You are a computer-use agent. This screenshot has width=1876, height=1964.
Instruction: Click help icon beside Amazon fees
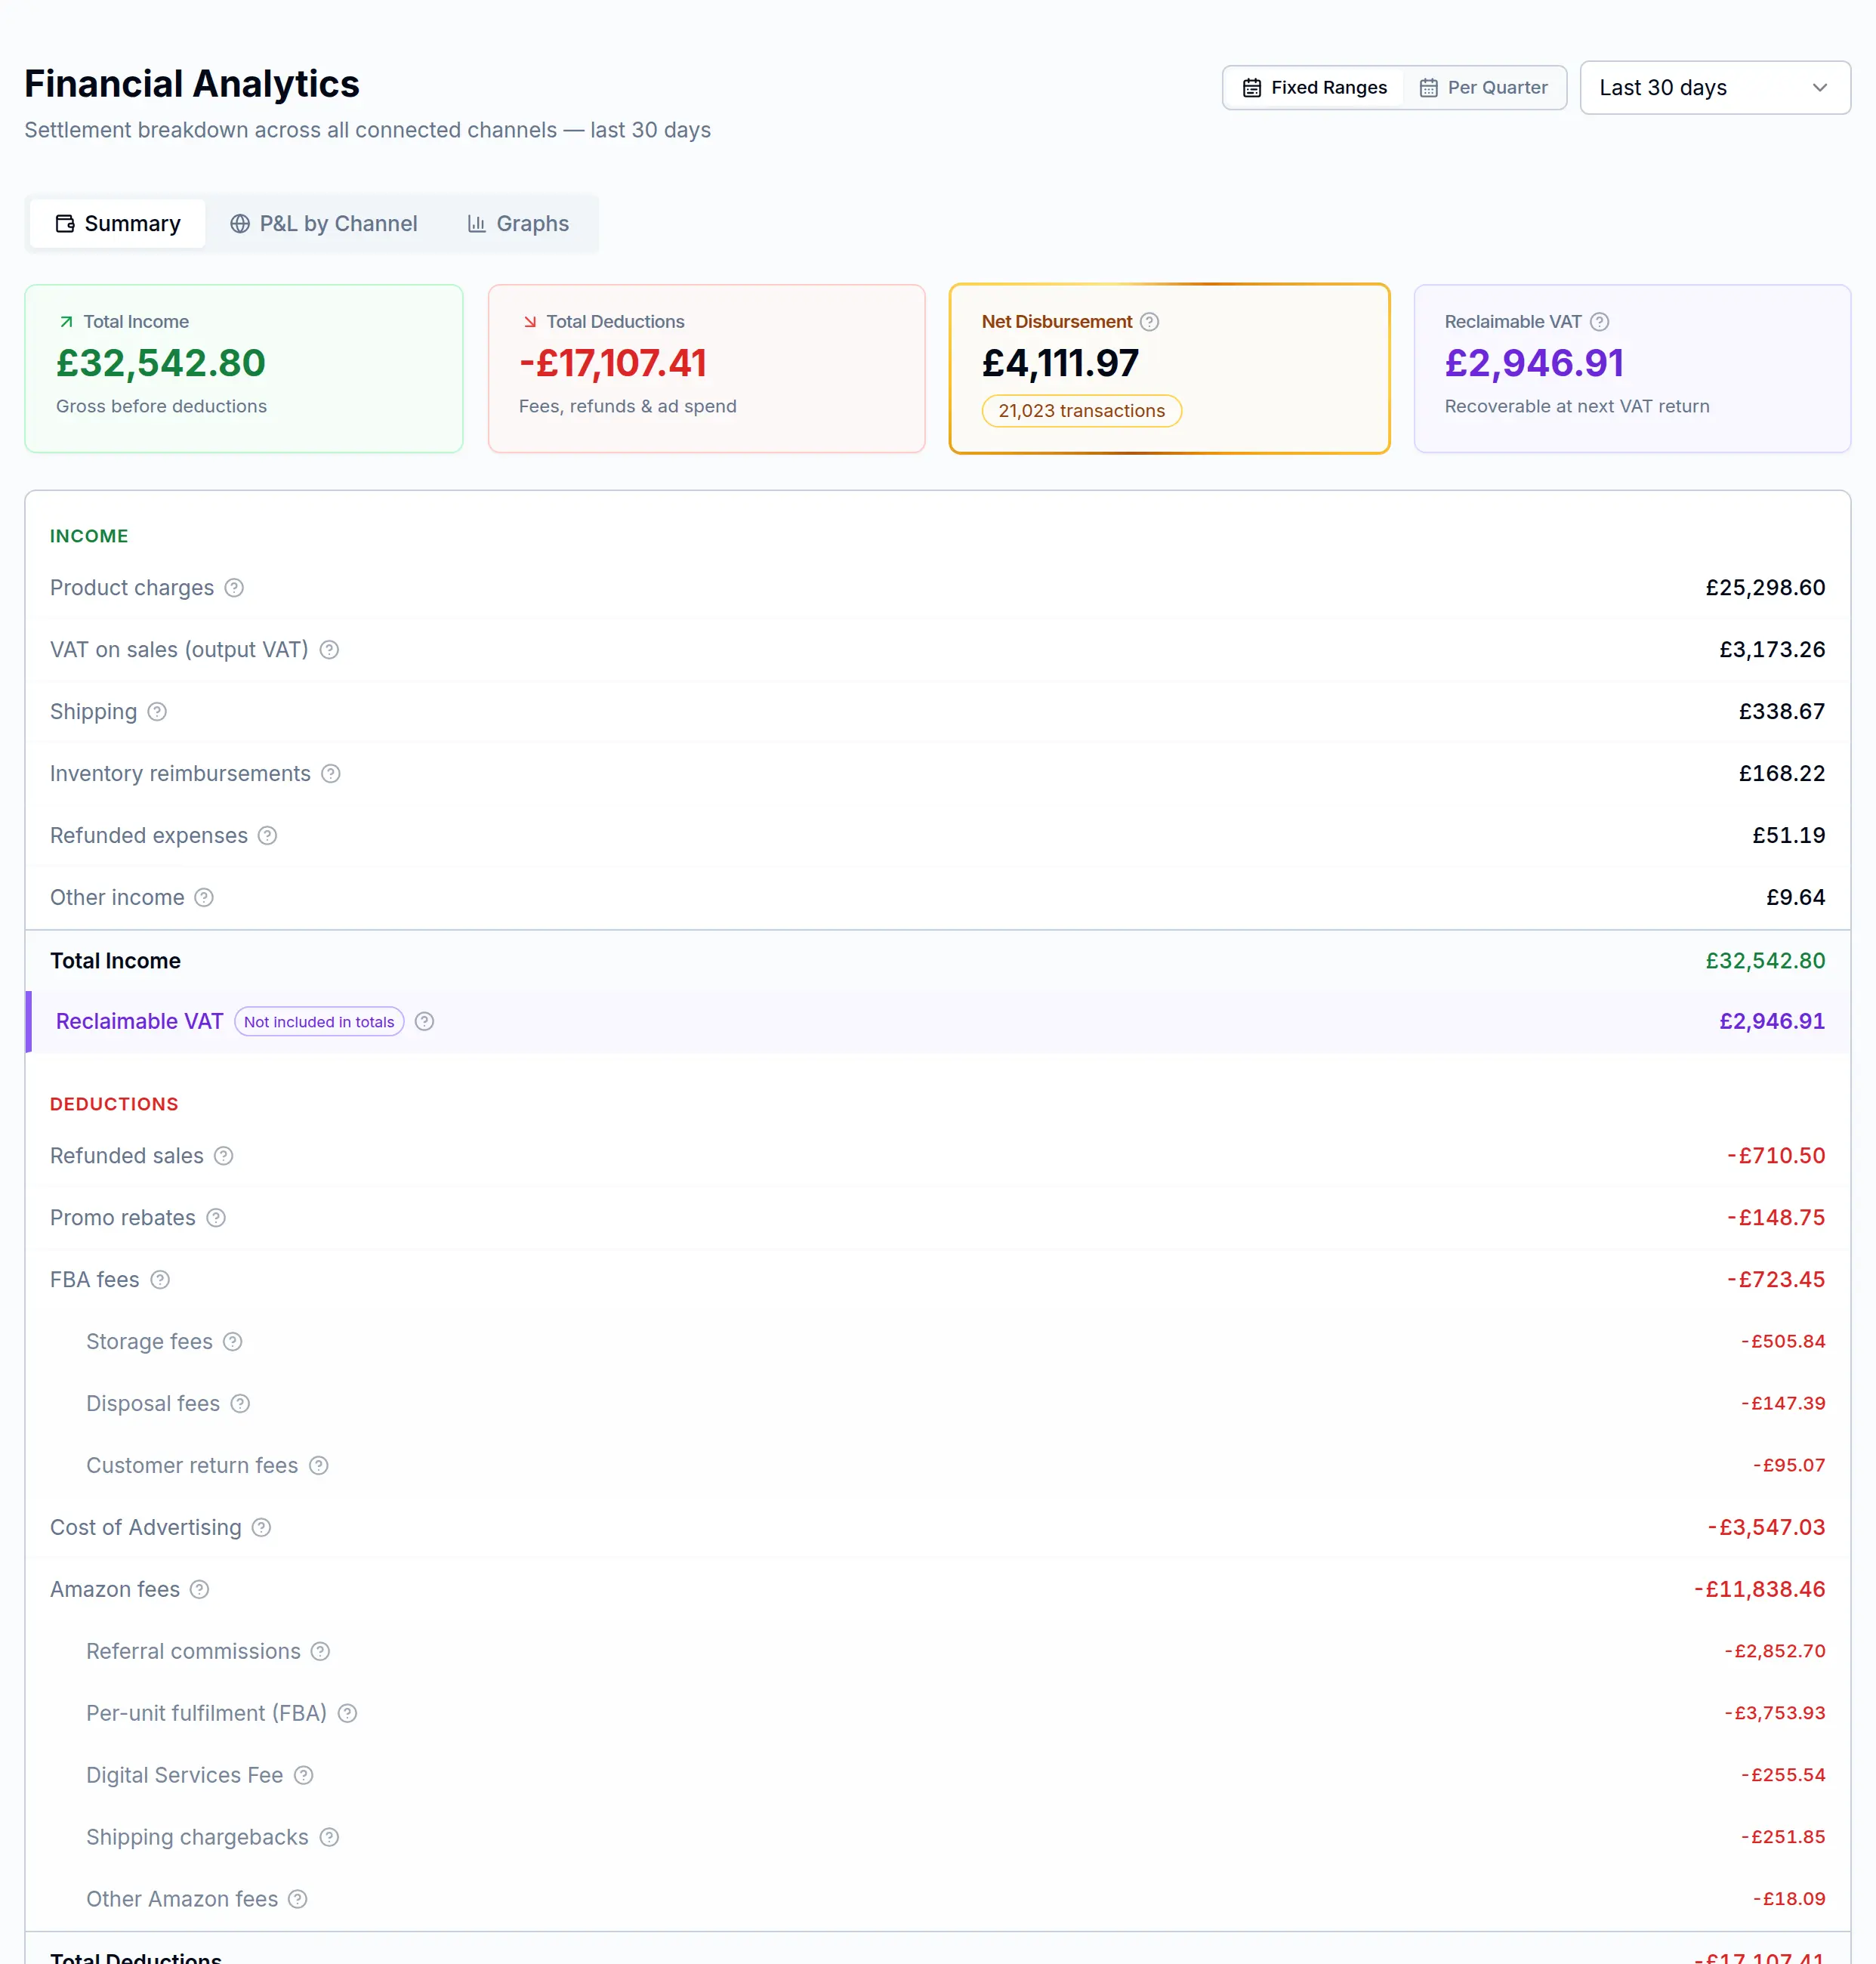(200, 1590)
